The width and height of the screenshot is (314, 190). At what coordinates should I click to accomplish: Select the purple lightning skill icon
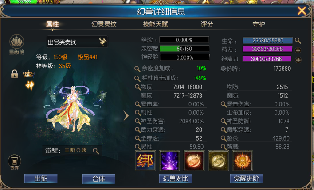tap(169, 161)
